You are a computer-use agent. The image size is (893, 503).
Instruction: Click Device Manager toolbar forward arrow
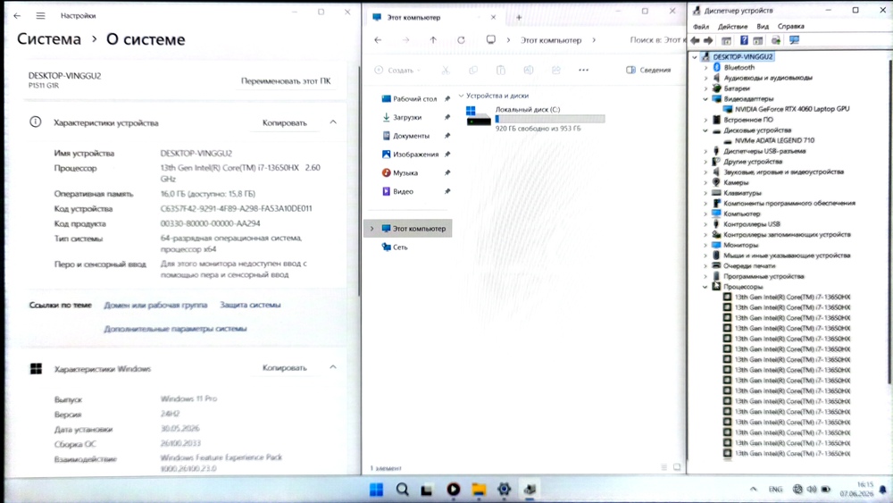click(x=708, y=40)
